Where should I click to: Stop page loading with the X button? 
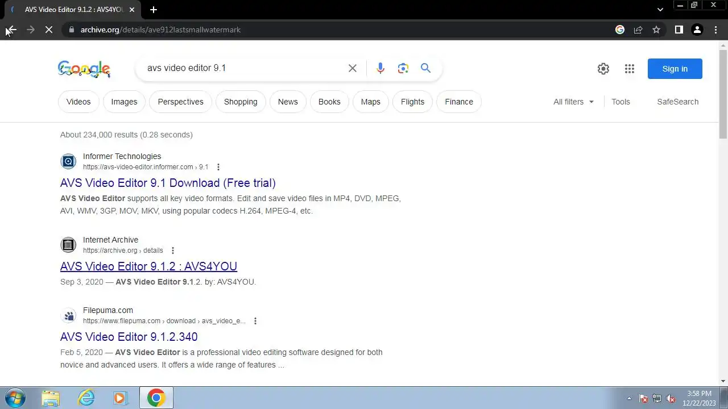[x=49, y=30]
